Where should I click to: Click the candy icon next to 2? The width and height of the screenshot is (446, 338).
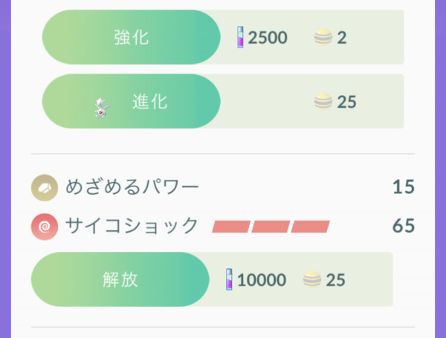pos(323,37)
